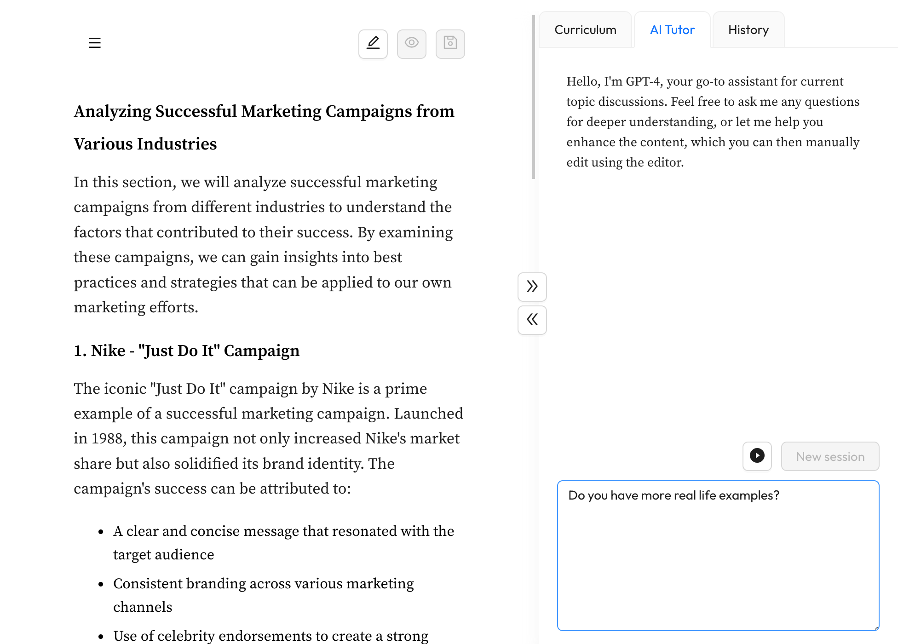Viewport: 898px width, 644px height.
Task: Click the GPT-4 greeting message
Action: (713, 121)
